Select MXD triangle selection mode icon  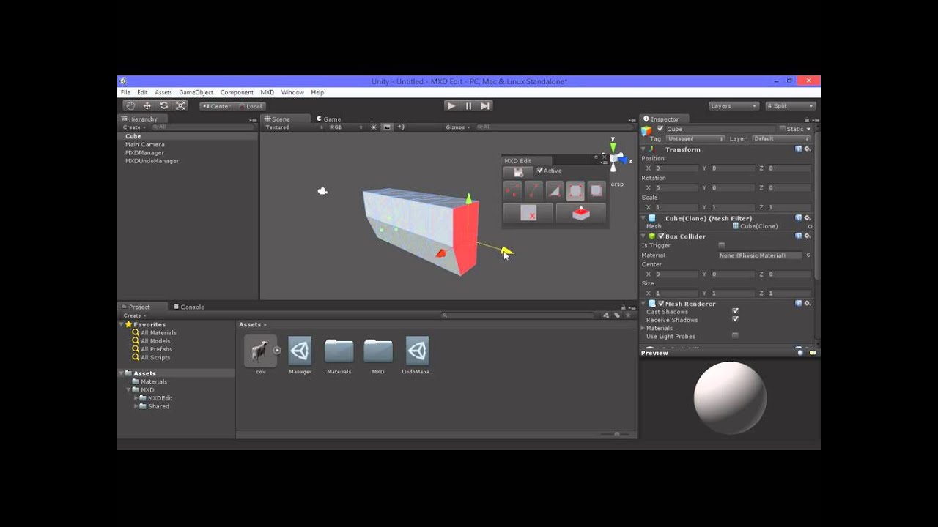(555, 191)
